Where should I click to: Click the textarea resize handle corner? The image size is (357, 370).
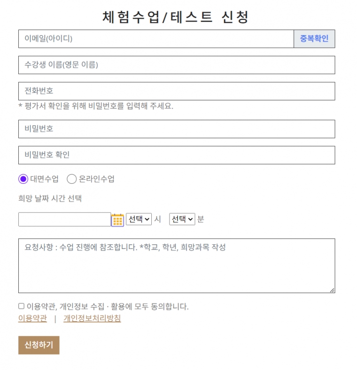[332, 290]
